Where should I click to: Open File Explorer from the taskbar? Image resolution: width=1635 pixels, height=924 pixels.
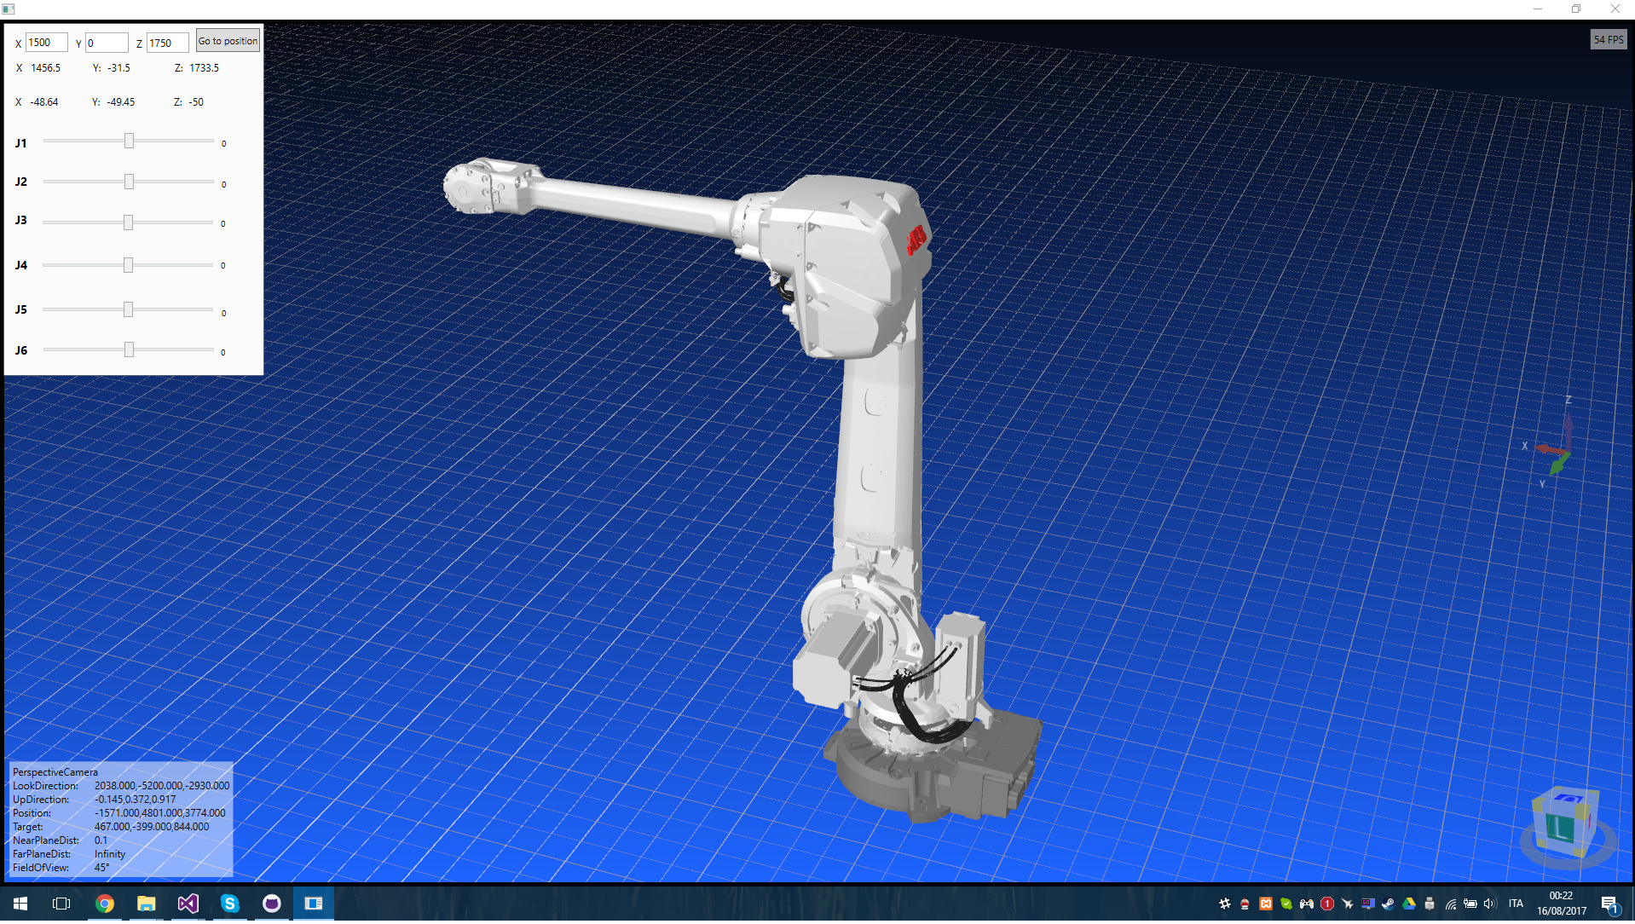coord(147,904)
